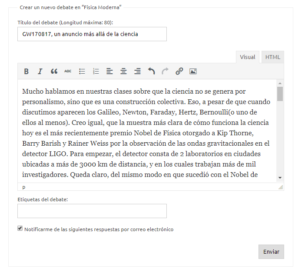The width and height of the screenshot is (295, 268).
Task: Click the editor scrollbar down arrow
Action: [280, 178]
